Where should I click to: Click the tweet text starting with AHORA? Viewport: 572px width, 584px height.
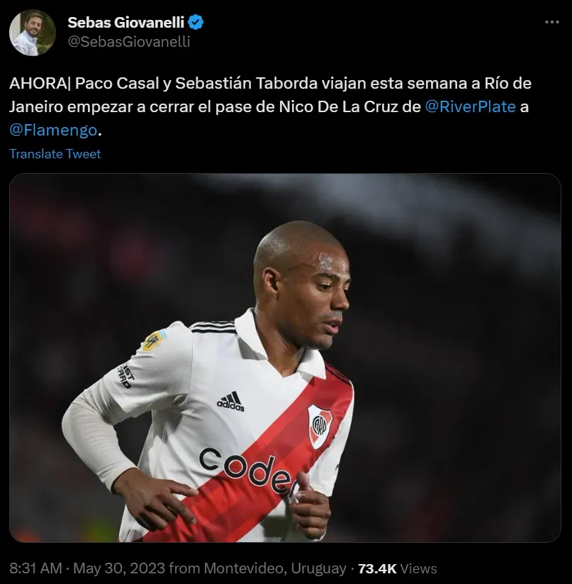coord(270,106)
